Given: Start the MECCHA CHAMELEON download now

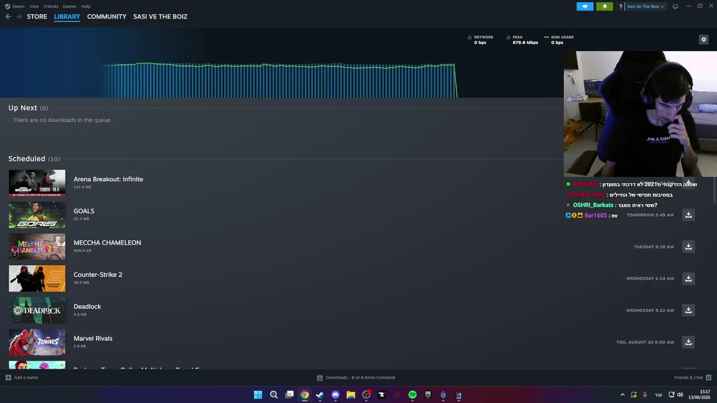Looking at the screenshot, I should click(688, 247).
